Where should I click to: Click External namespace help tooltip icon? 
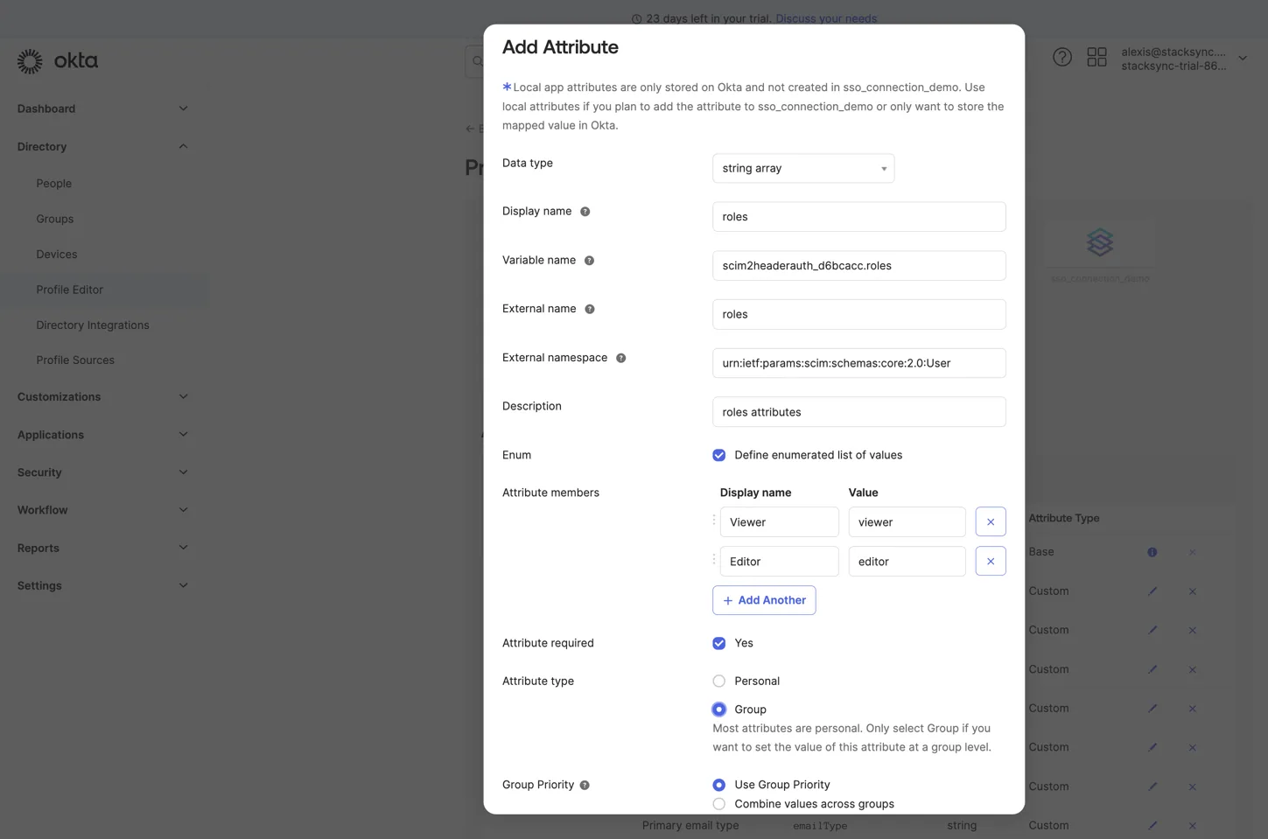(620, 358)
